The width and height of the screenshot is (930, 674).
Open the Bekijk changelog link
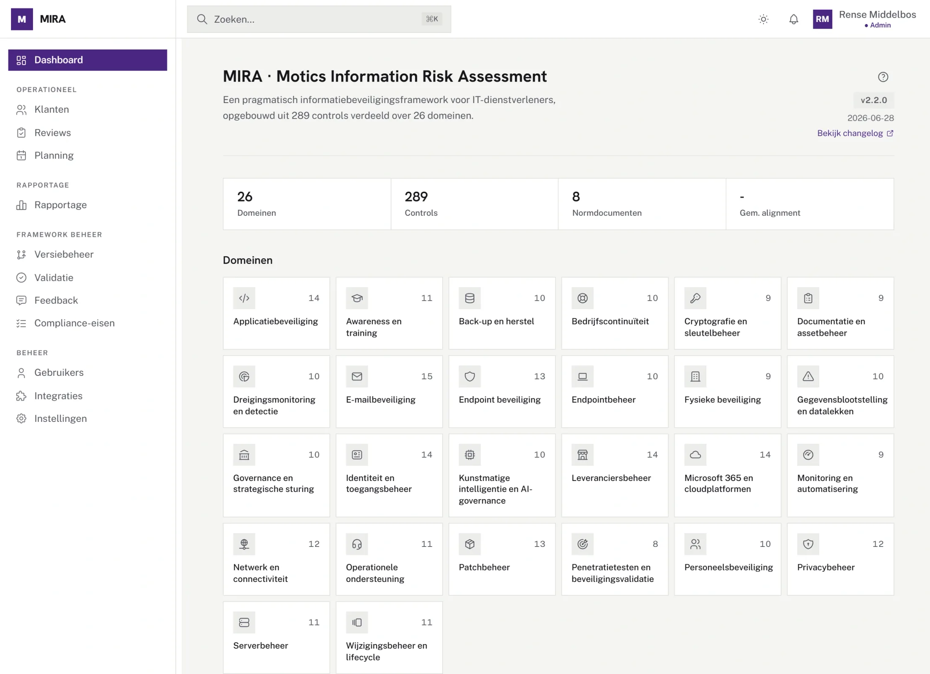[855, 133]
